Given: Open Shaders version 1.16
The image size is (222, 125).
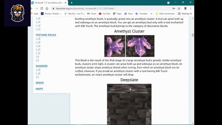Looking at the screenshot, I should [x=38, y=70].
